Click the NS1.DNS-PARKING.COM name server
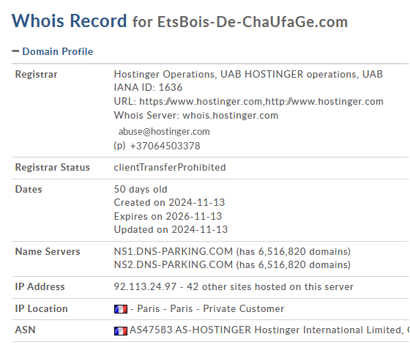Viewport: 410px width, 345px height. click(x=174, y=251)
